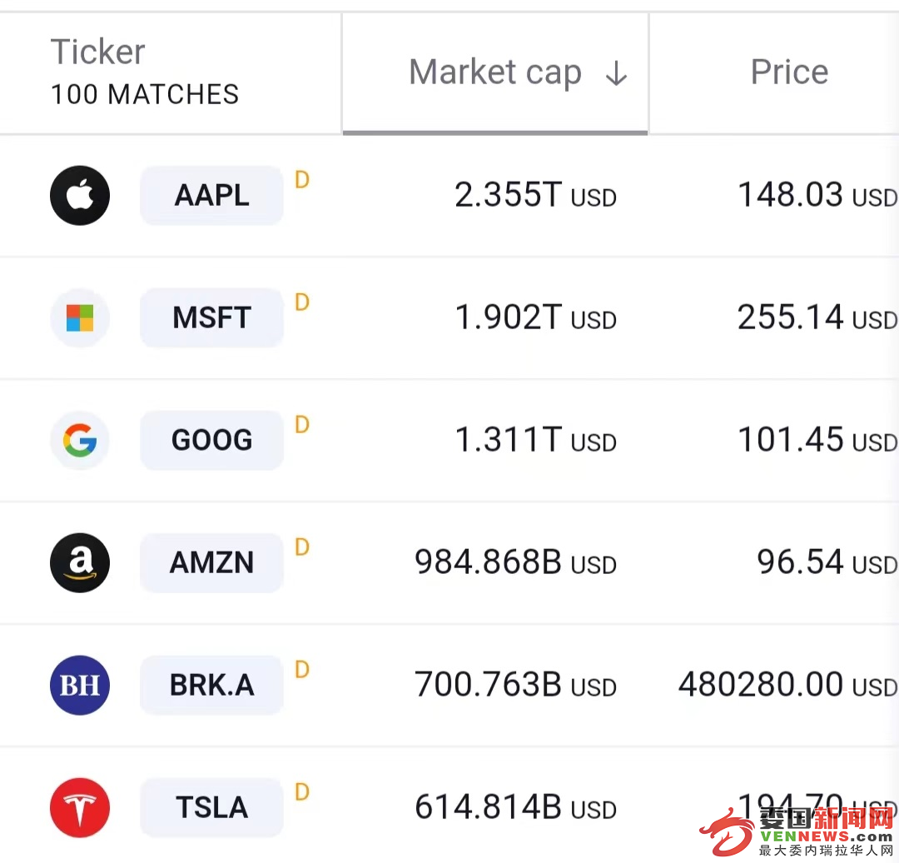Click the 100 MATCHES count text

pos(145,94)
